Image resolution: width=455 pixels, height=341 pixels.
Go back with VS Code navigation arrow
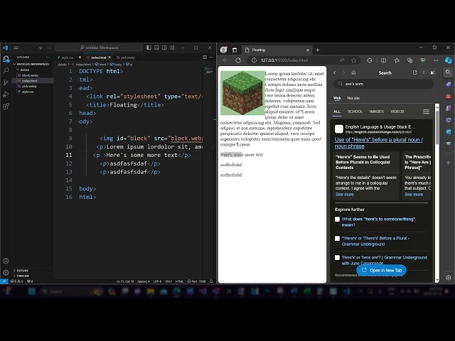click(x=41, y=48)
